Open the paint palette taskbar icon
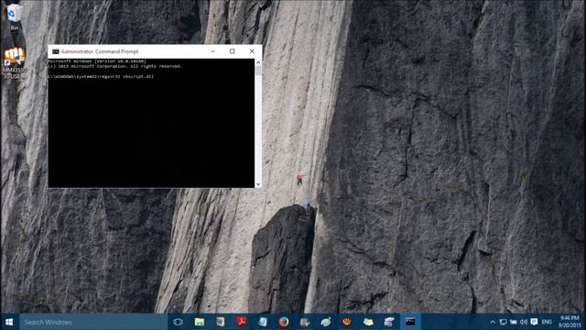This screenshot has width=586, height=330. tap(326, 322)
